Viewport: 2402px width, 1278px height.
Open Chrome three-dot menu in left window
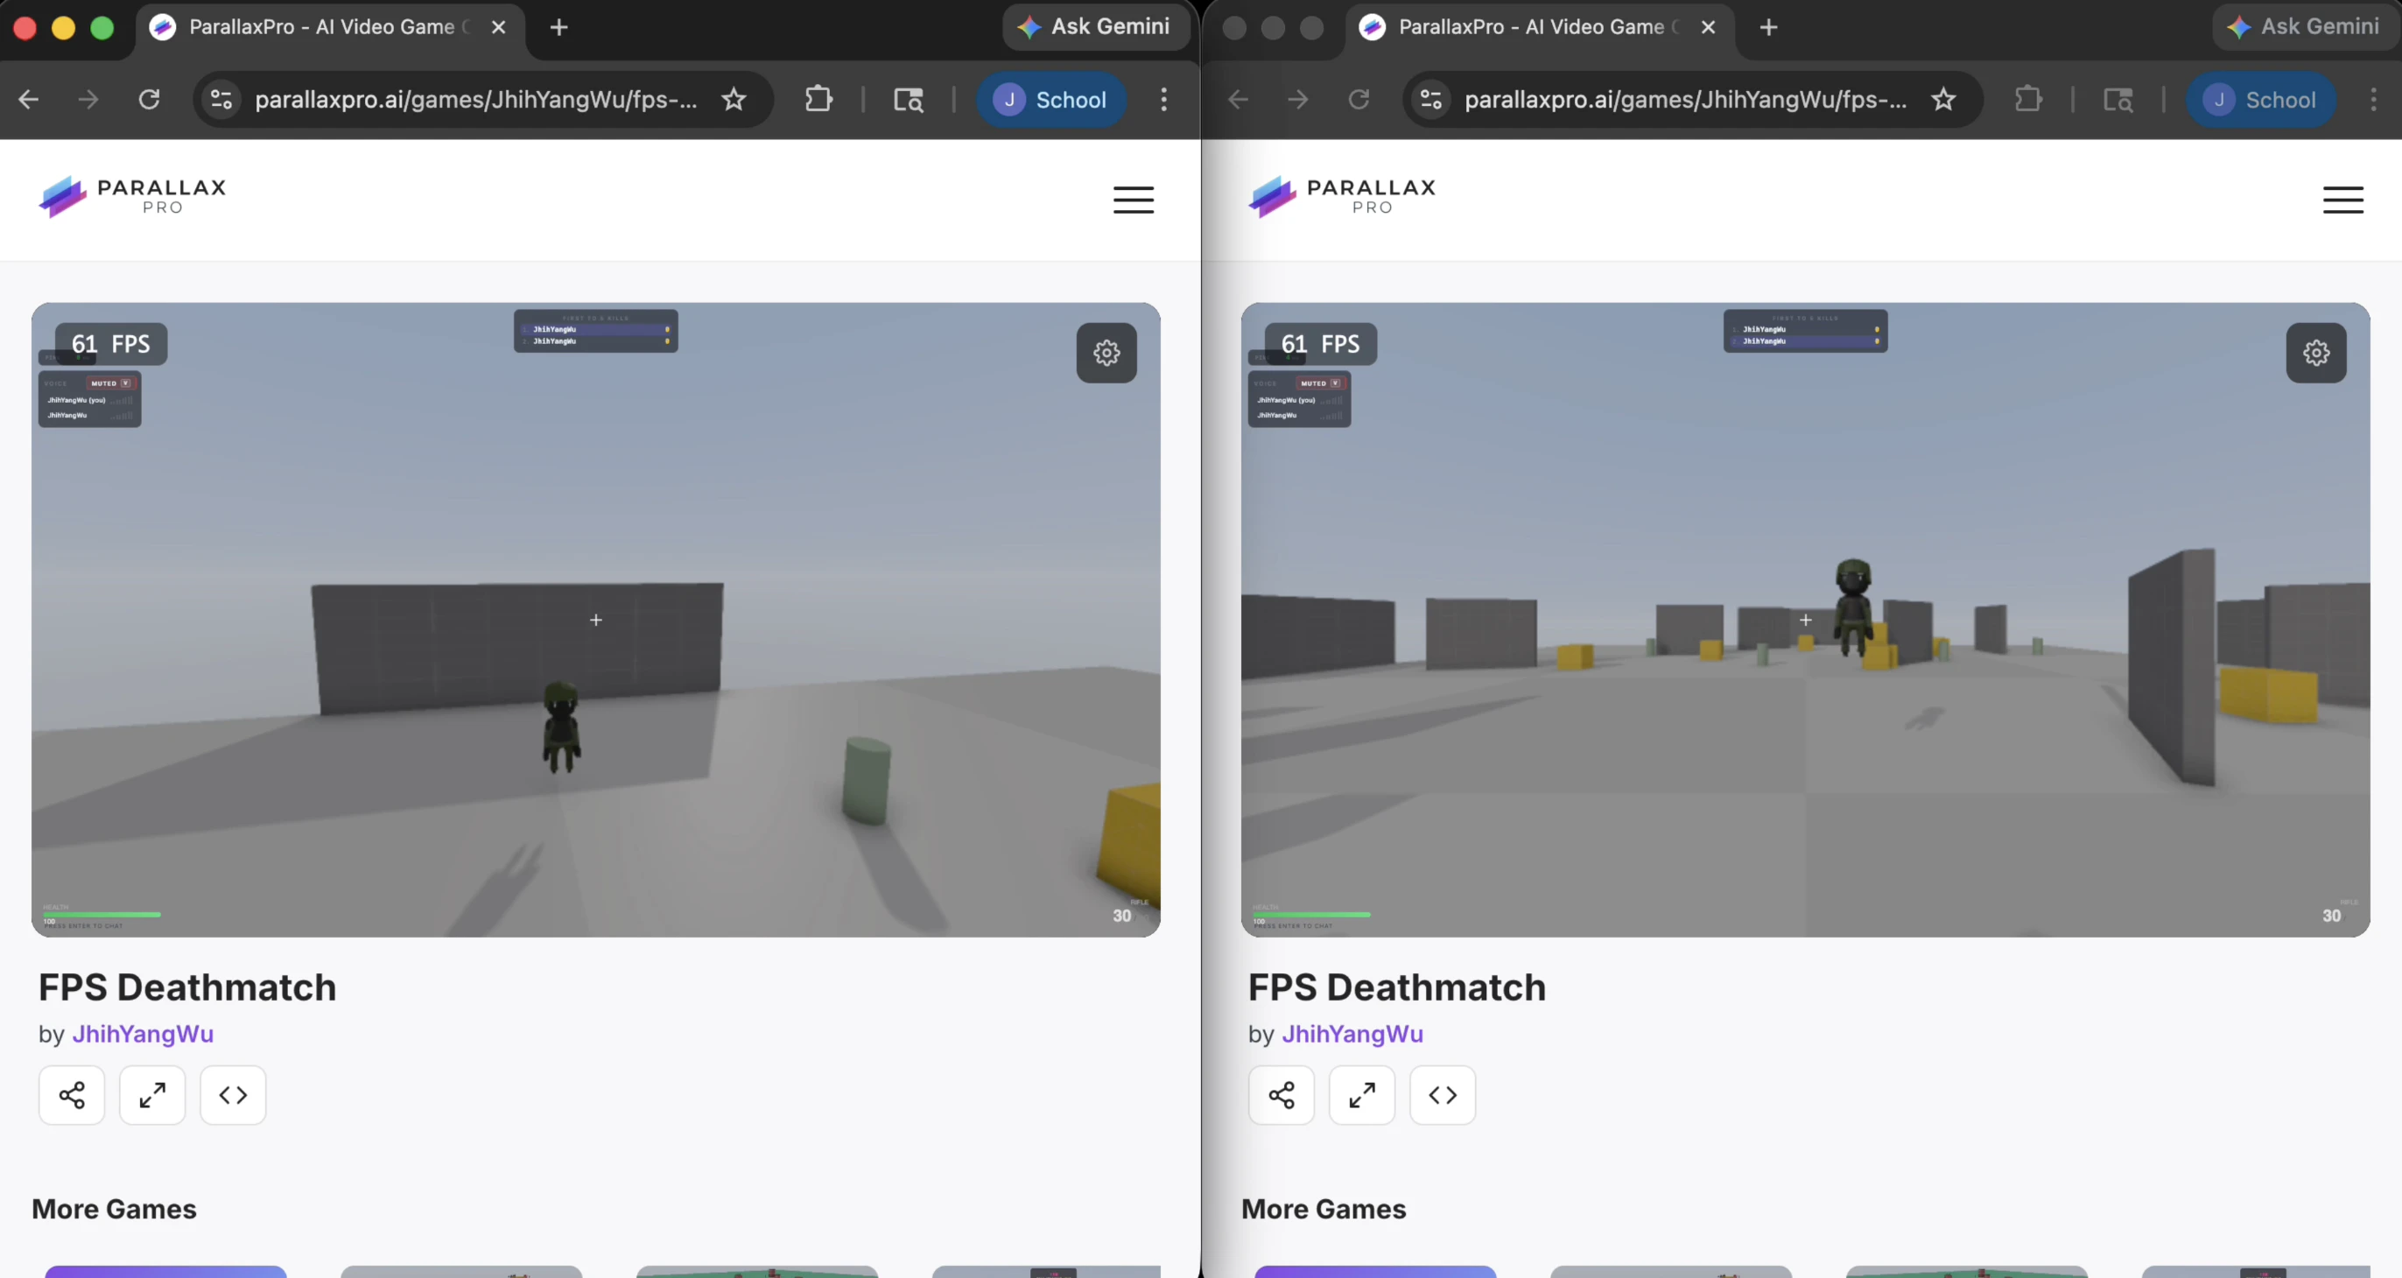[1162, 99]
